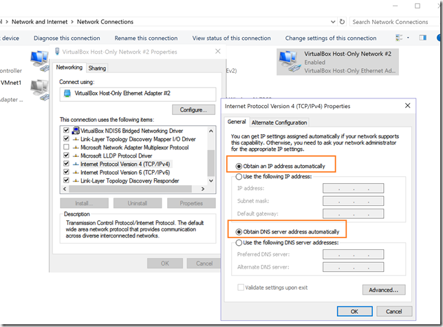Click the Advanced... button
This screenshot has height=327, width=443.
[x=384, y=290]
